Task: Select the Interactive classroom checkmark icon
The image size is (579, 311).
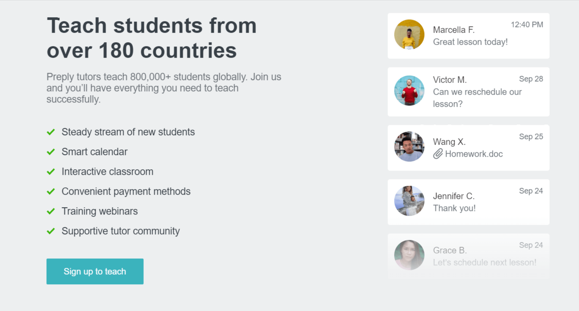Action: pyautogui.click(x=51, y=171)
